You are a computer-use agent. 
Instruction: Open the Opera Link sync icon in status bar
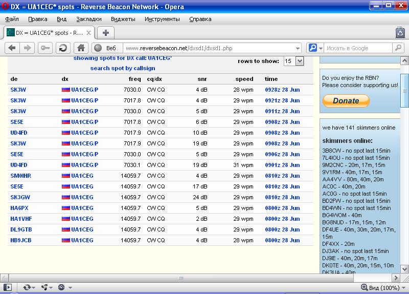coord(27,287)
